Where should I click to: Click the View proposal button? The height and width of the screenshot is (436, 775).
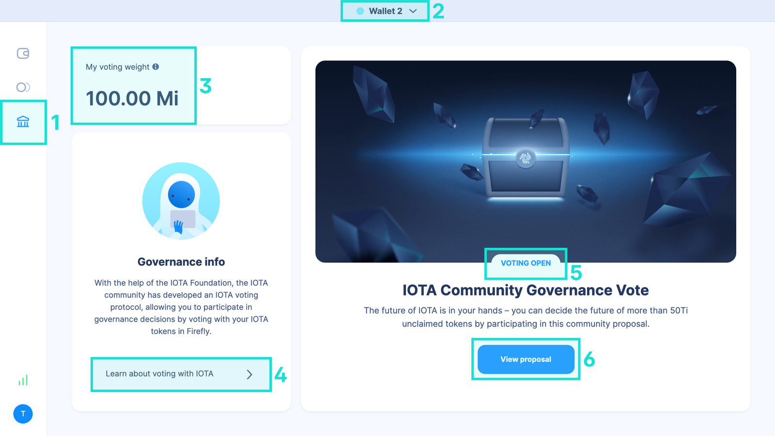(x=526, y=359)
